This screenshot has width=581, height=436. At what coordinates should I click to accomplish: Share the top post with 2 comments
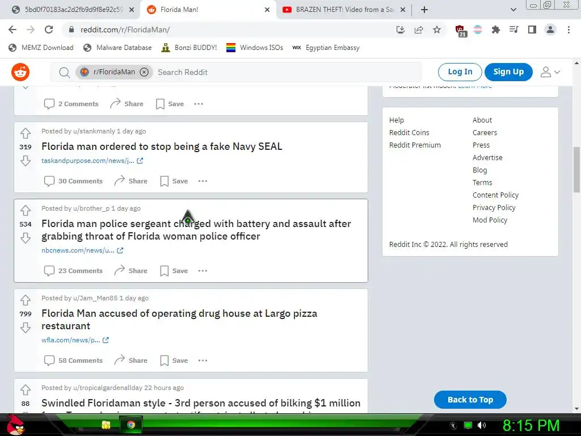(x=127, y=104)
